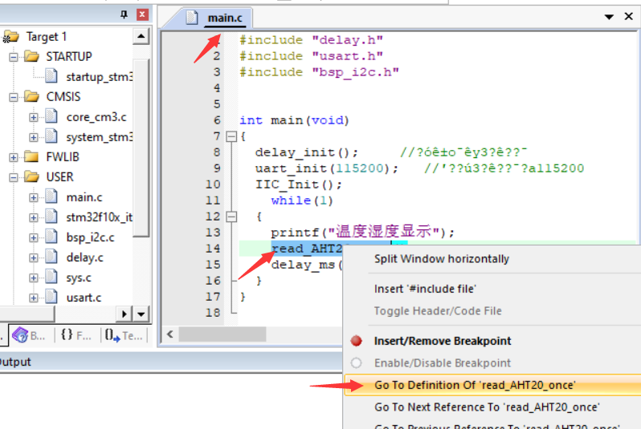Open the editor tab list dropdown arrow
The image size is (641, 429).
tap(609, 17)
